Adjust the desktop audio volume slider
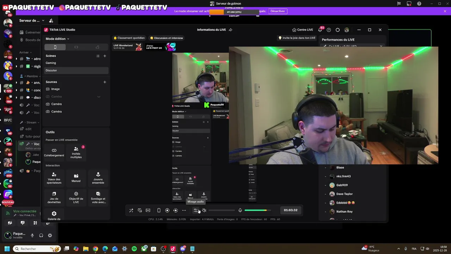 tap(222, 210)
